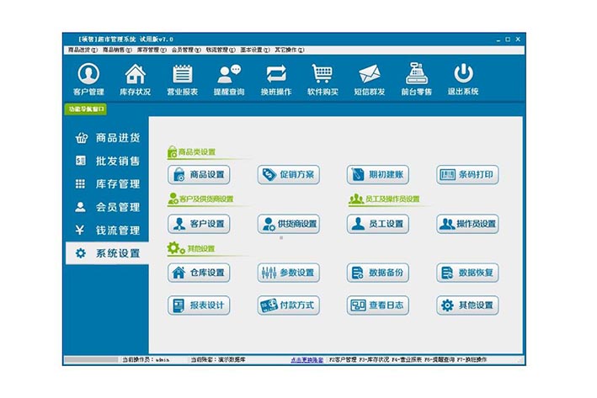Open the 库存管理 menu in menu bar
The width and height of the screenshot is (597, 398).
[152, 50]
